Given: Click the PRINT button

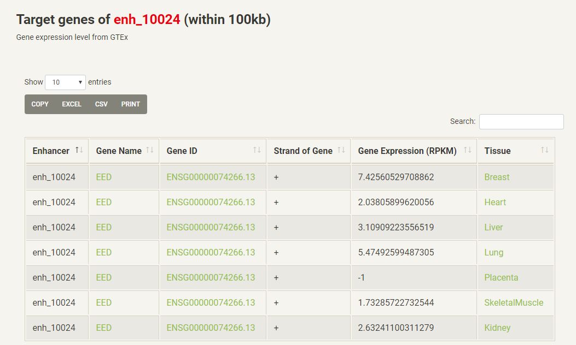Looking at the screenshot, I should click(131, 104).
